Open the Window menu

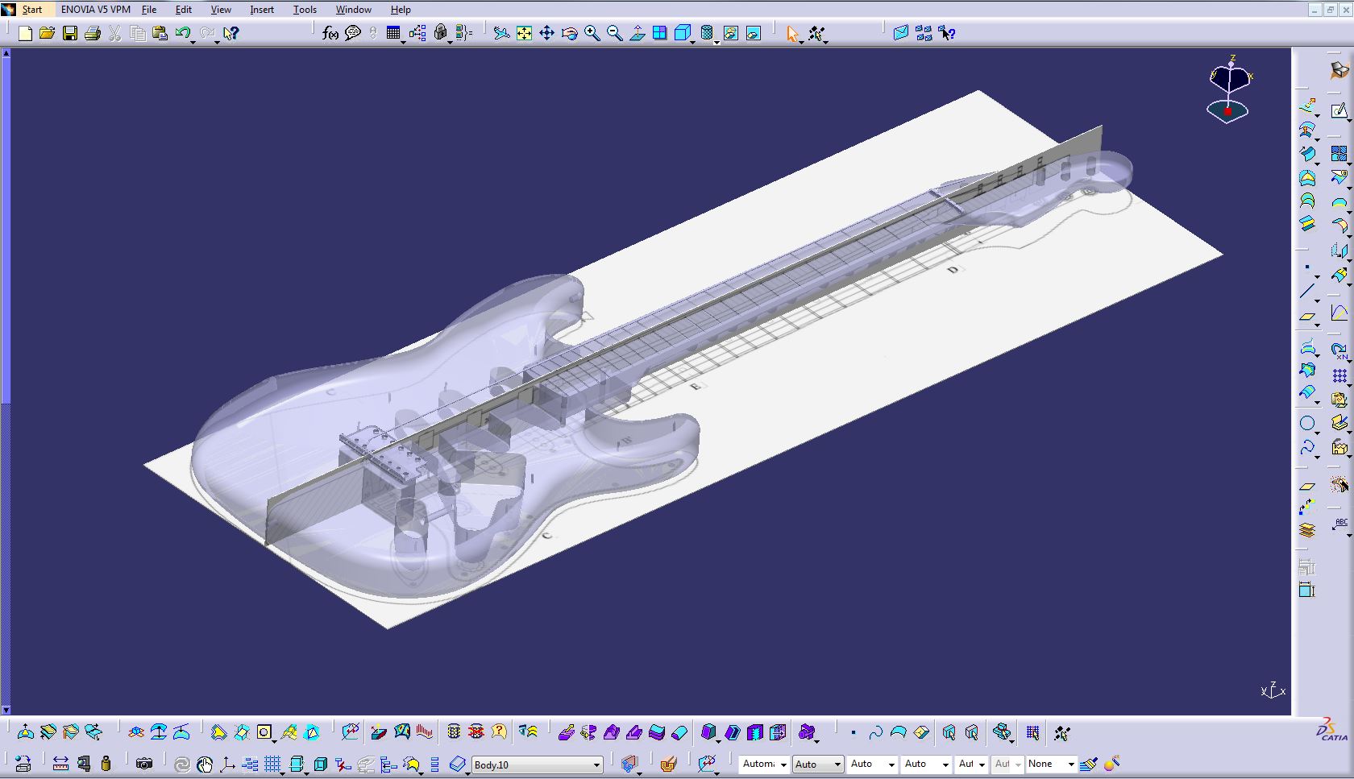(354, 10)
